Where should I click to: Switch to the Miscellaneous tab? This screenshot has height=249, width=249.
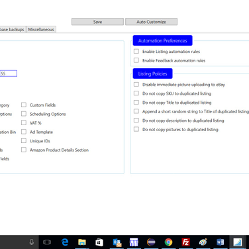click(41, 29)
